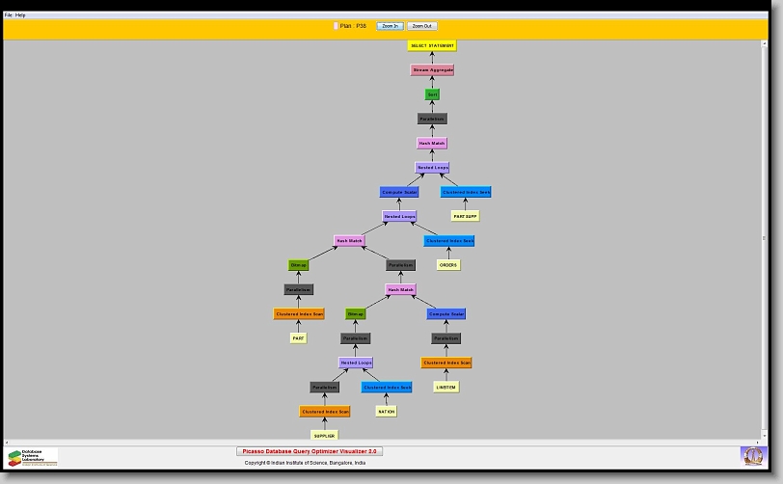Click the institute emblem icon at bottom right

coord(752,455)
